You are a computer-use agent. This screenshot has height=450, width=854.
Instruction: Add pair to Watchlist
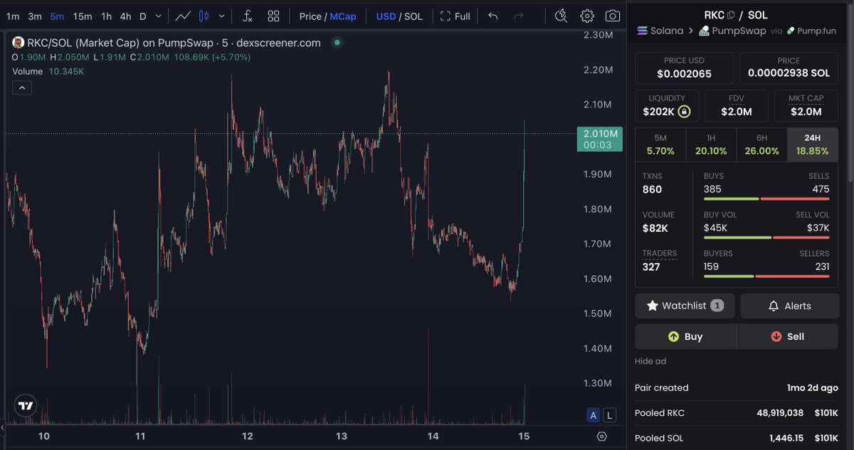click(685, 306)
